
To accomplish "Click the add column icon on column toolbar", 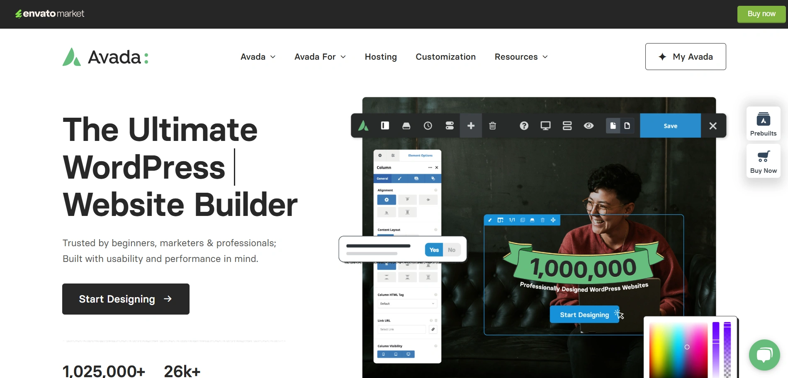I will [x=500, y=220].
